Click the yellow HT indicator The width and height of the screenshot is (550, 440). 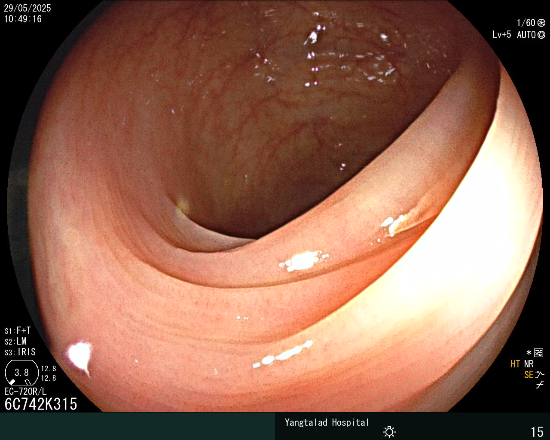[515, 364]
